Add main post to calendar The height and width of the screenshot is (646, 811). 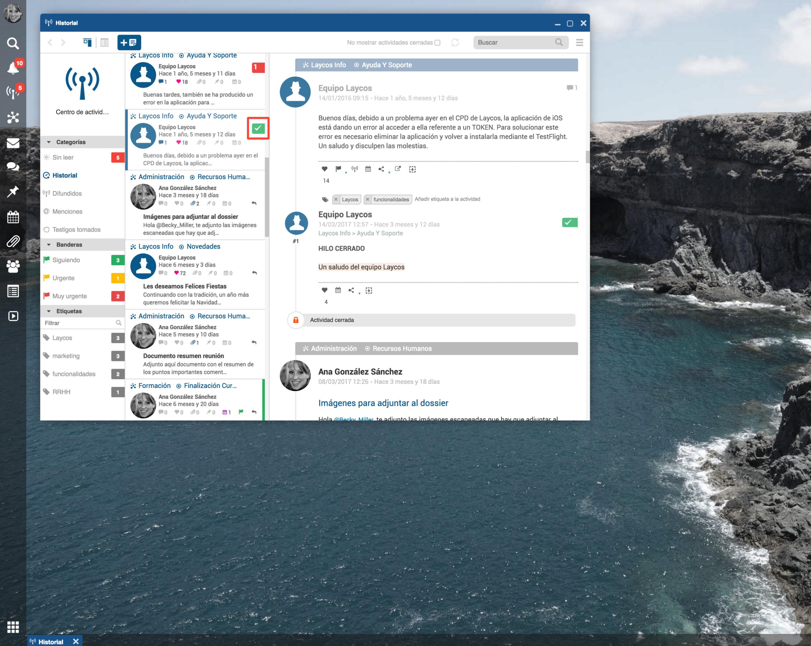tap(368, 169)
